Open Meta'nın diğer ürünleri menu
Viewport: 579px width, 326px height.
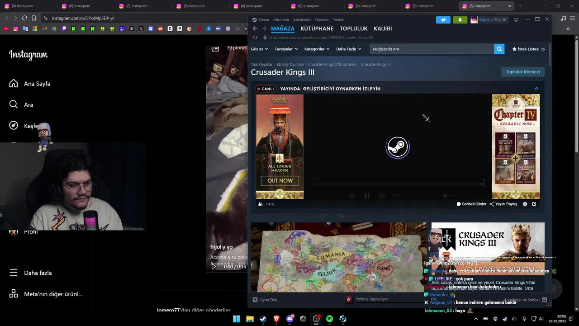pyautogui.click(x=47, y=294)
